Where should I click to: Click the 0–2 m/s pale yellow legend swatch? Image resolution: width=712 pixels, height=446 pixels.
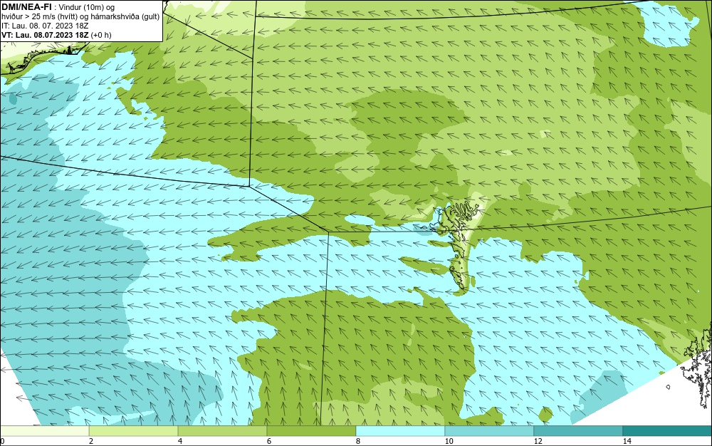tap(44, 431)
